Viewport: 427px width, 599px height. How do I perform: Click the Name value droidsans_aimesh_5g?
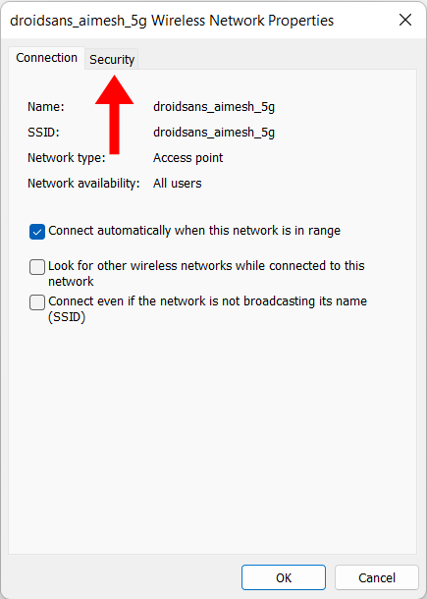214,107
